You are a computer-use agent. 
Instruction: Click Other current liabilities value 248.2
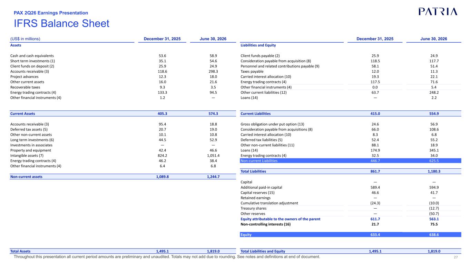click(434, 92)
